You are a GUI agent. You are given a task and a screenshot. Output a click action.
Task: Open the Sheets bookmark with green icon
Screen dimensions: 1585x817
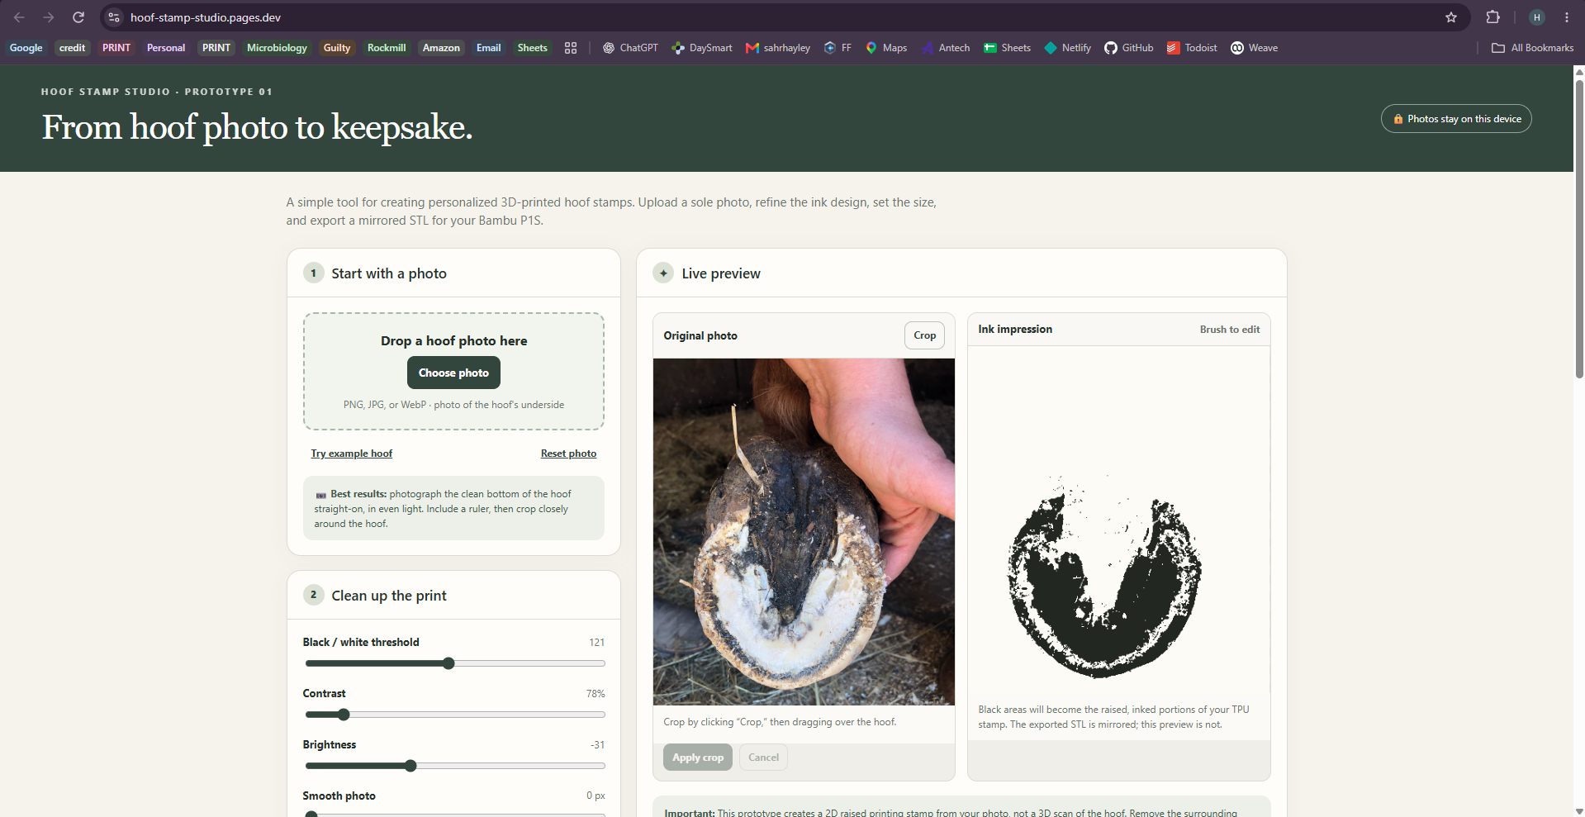[1008, 48]
